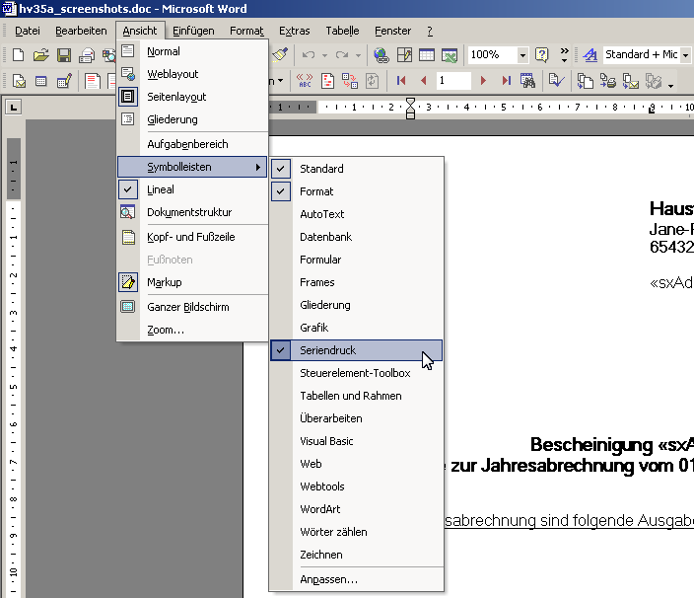This screenshot has height=598, width=694.
Task: Click the Gliederung view icon in menu
Action: pos(128,119)
